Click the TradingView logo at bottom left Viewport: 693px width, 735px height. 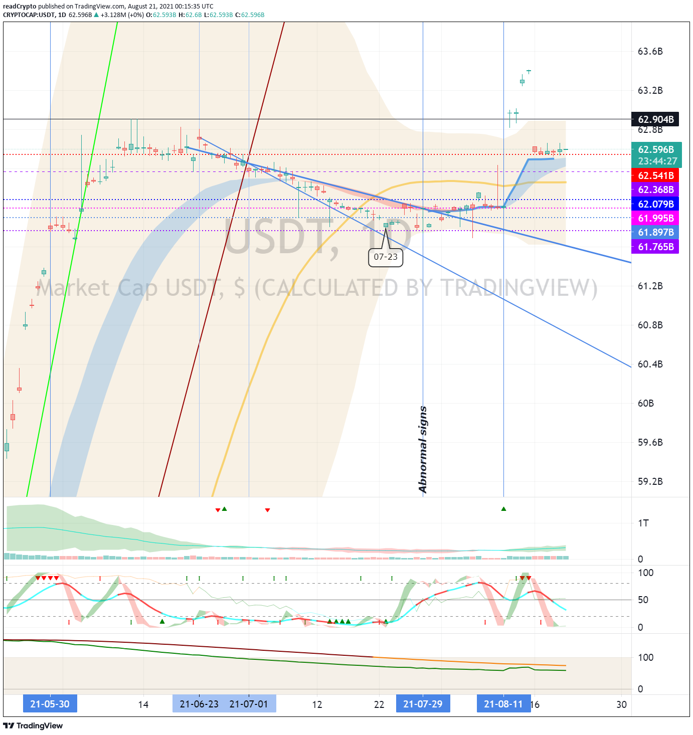[x=33, y=725]
